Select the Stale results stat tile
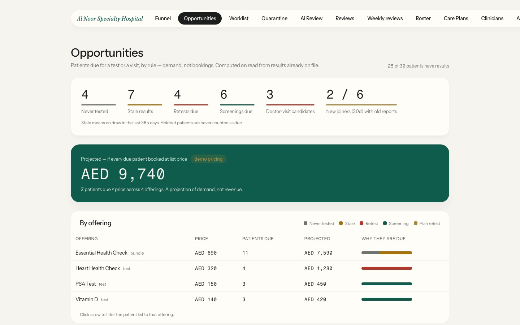520x325 pixels. pyautogui.click(x=145, y=101)
